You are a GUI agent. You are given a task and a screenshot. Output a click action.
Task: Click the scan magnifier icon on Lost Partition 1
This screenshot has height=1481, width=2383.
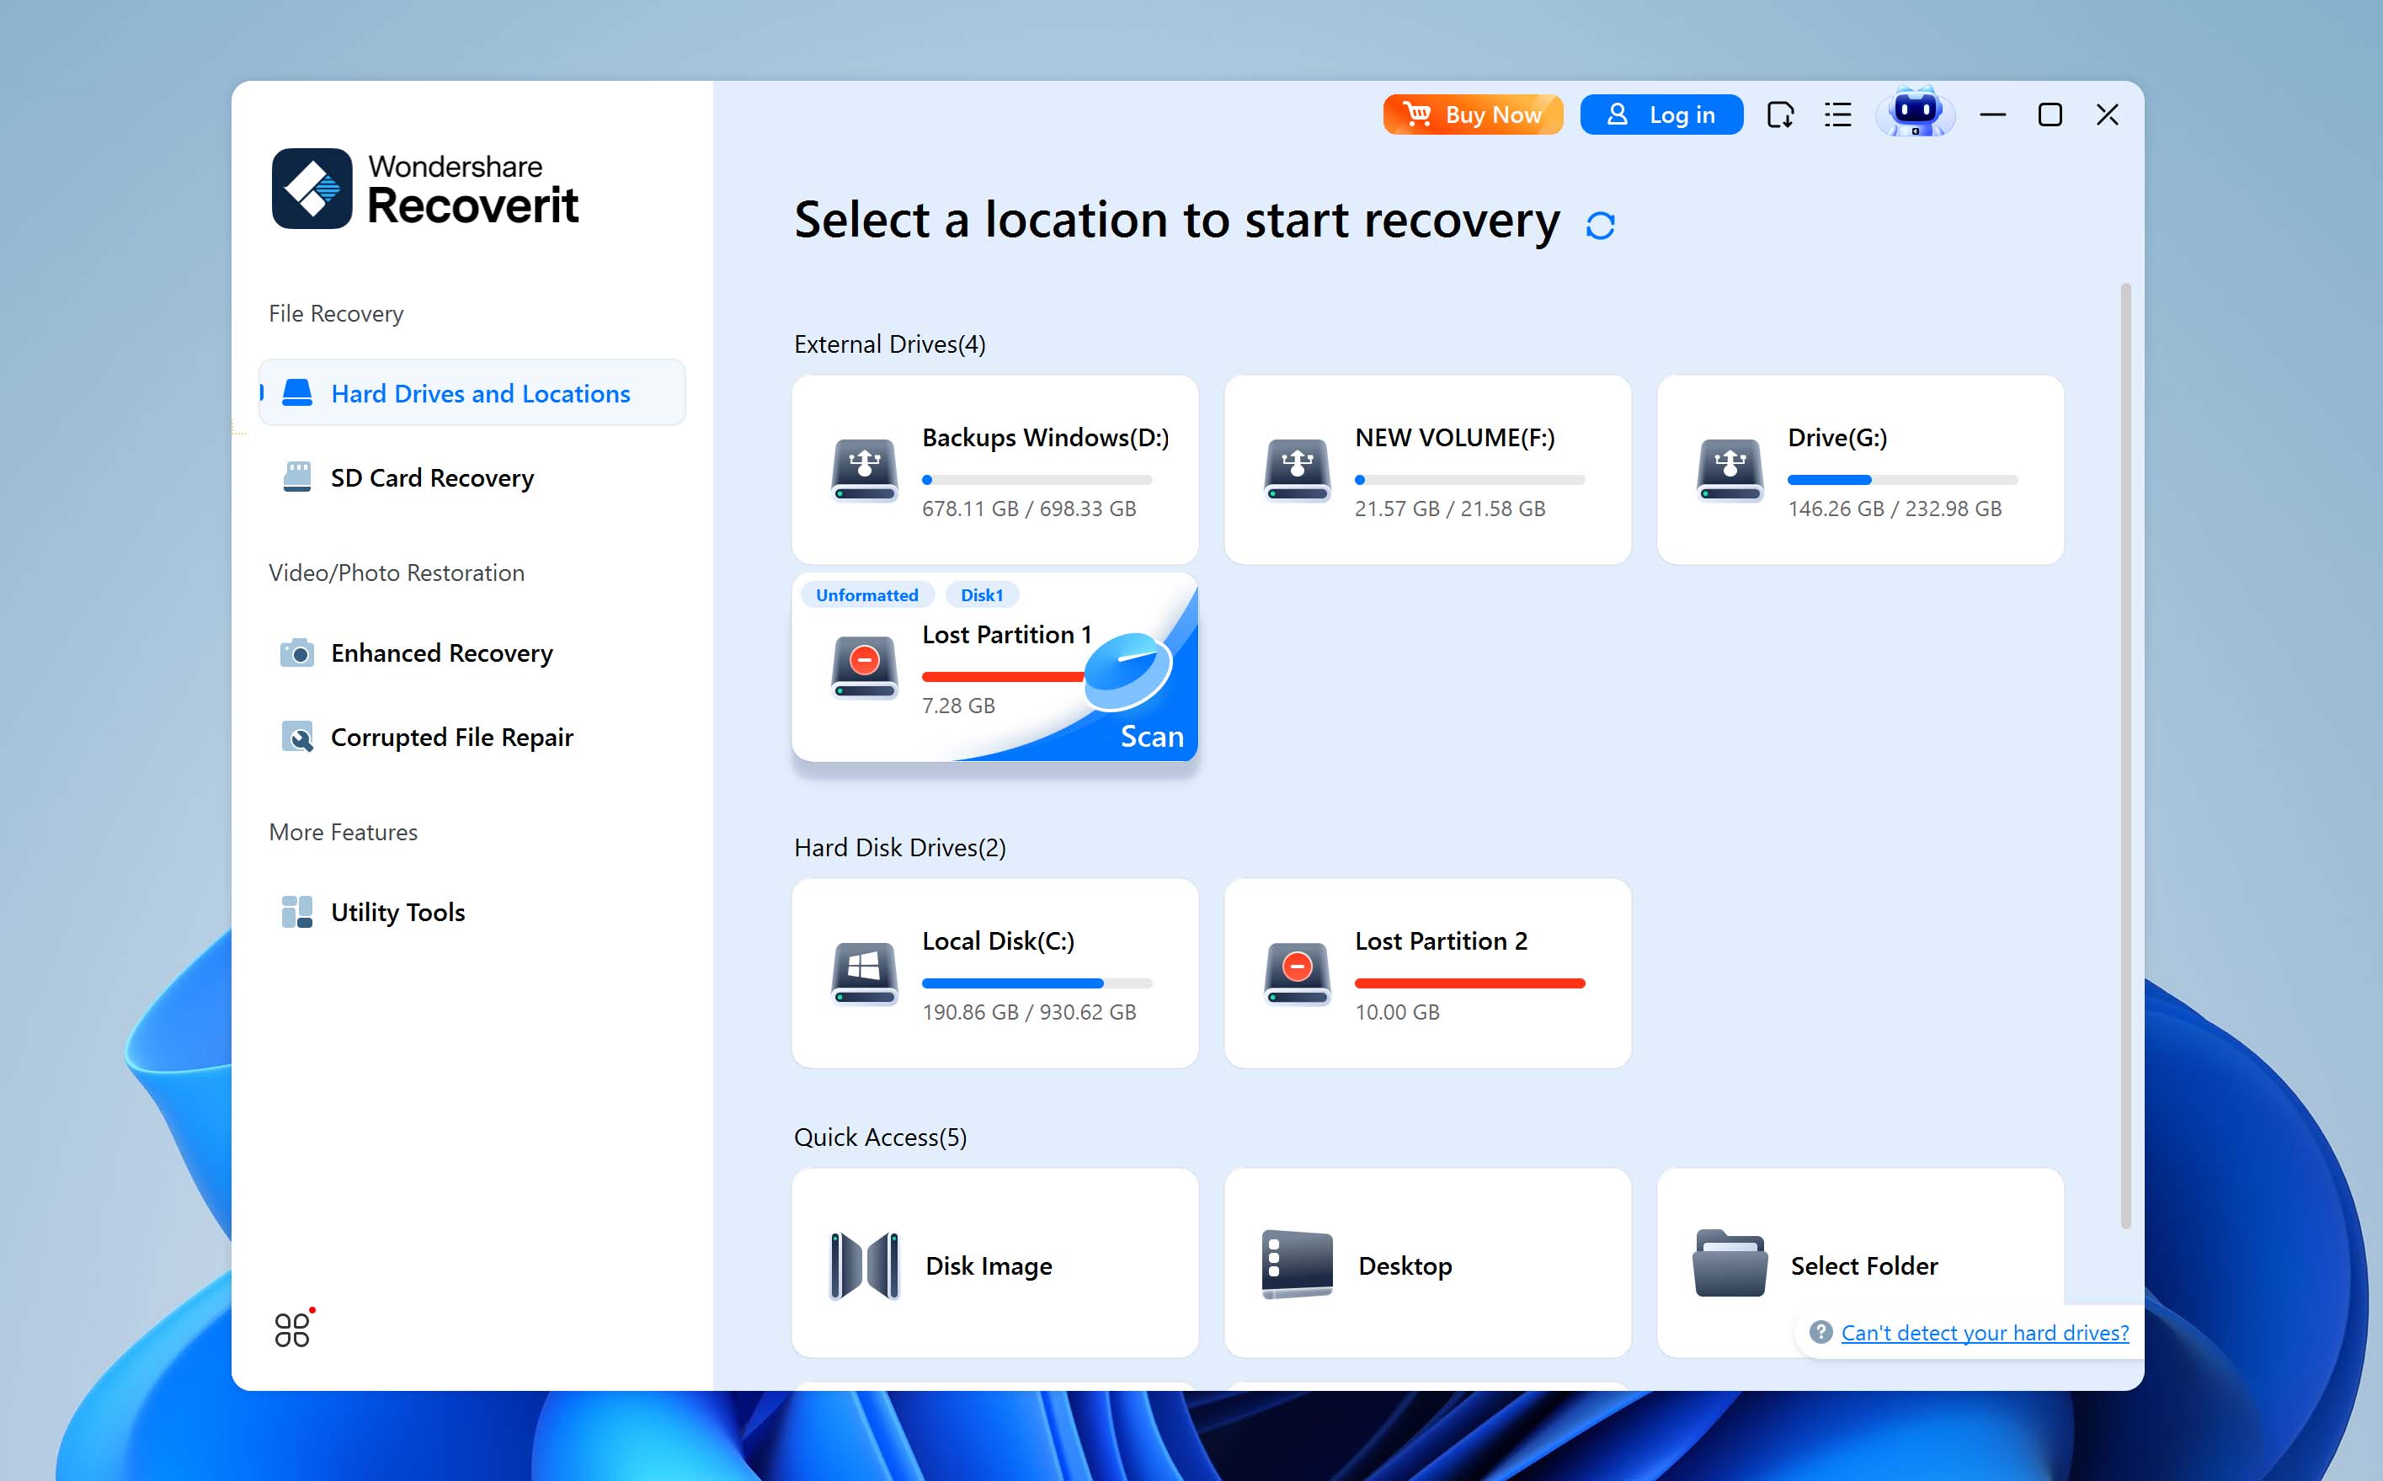click(x=1128, y=671)
